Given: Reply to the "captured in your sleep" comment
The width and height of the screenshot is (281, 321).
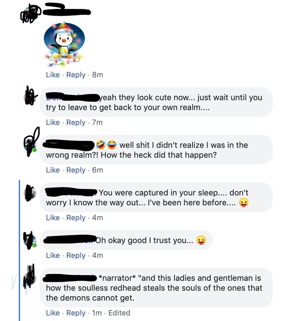Looking at the screenshot, I should click(x=76, y=218).
